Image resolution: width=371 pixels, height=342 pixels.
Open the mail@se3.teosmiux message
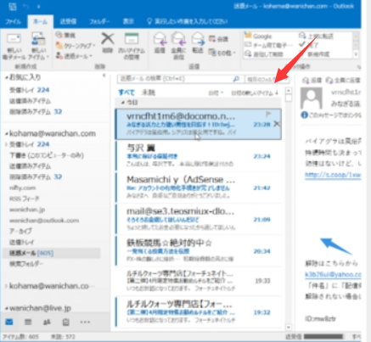point(199,220)
